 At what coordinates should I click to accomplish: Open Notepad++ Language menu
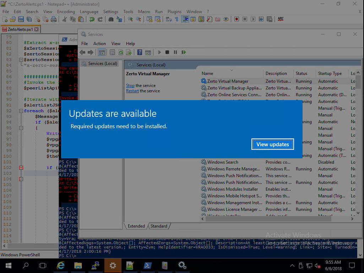[89, 12]
